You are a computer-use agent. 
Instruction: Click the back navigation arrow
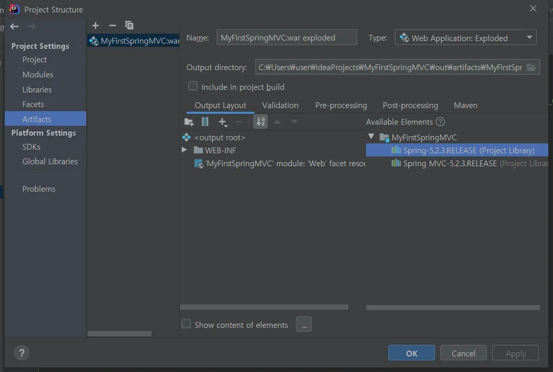click(15, 26)
